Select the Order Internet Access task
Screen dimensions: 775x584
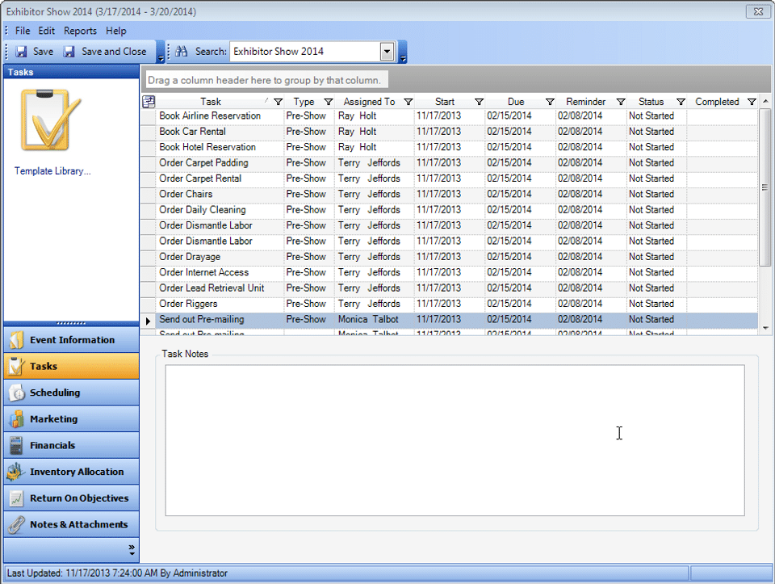click(x=449, y=272)
